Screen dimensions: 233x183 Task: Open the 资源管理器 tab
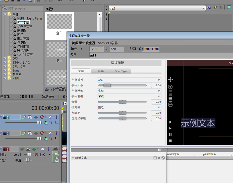(26, 97)
